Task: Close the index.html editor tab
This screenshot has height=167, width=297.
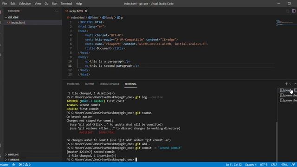Action: pyautogui.click(x=86, y=11)
